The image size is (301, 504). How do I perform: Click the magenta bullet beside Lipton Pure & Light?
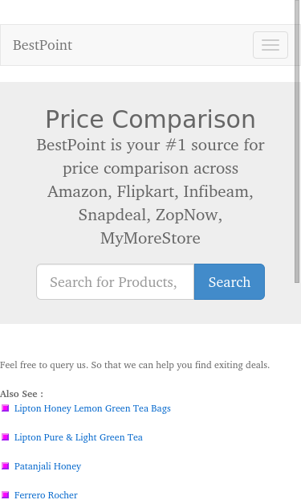[x=5, y=437]
